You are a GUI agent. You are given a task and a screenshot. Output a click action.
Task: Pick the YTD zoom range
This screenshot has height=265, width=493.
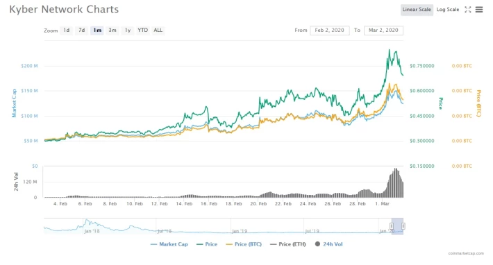(143, 30)
